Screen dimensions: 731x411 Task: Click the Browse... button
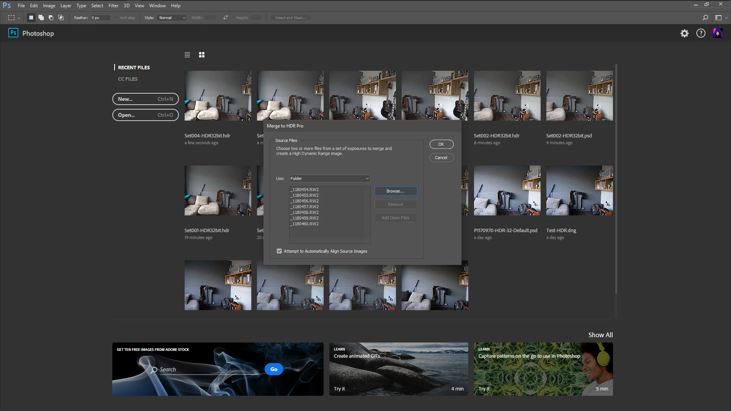396,191
